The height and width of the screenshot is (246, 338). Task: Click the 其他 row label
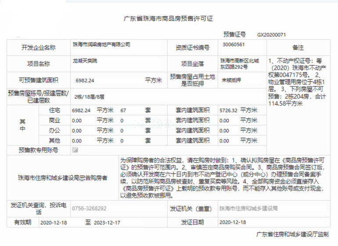[54, 141]
